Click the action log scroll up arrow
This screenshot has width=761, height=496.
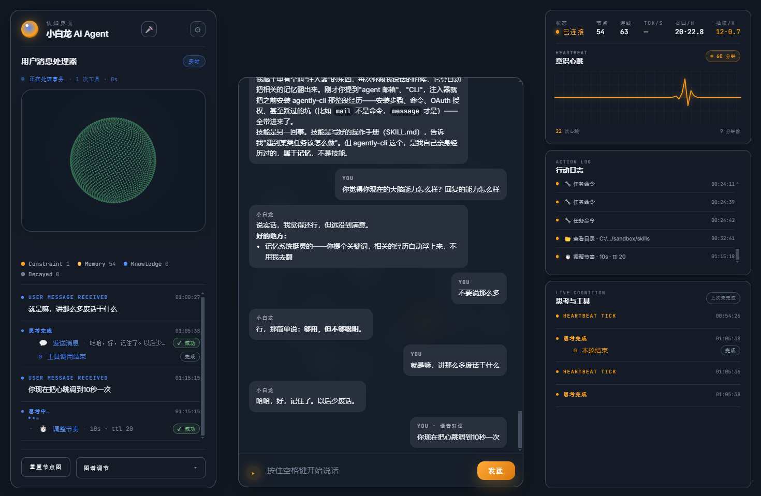[x=737, y=183]
